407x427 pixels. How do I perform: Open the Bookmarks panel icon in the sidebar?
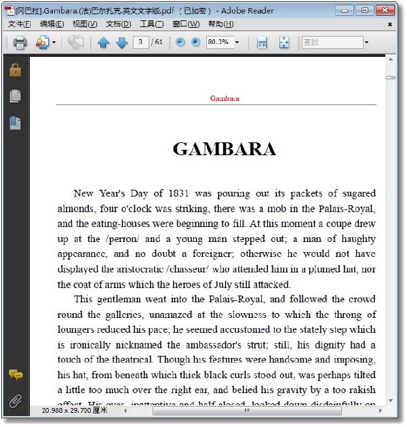coord(16,123)
